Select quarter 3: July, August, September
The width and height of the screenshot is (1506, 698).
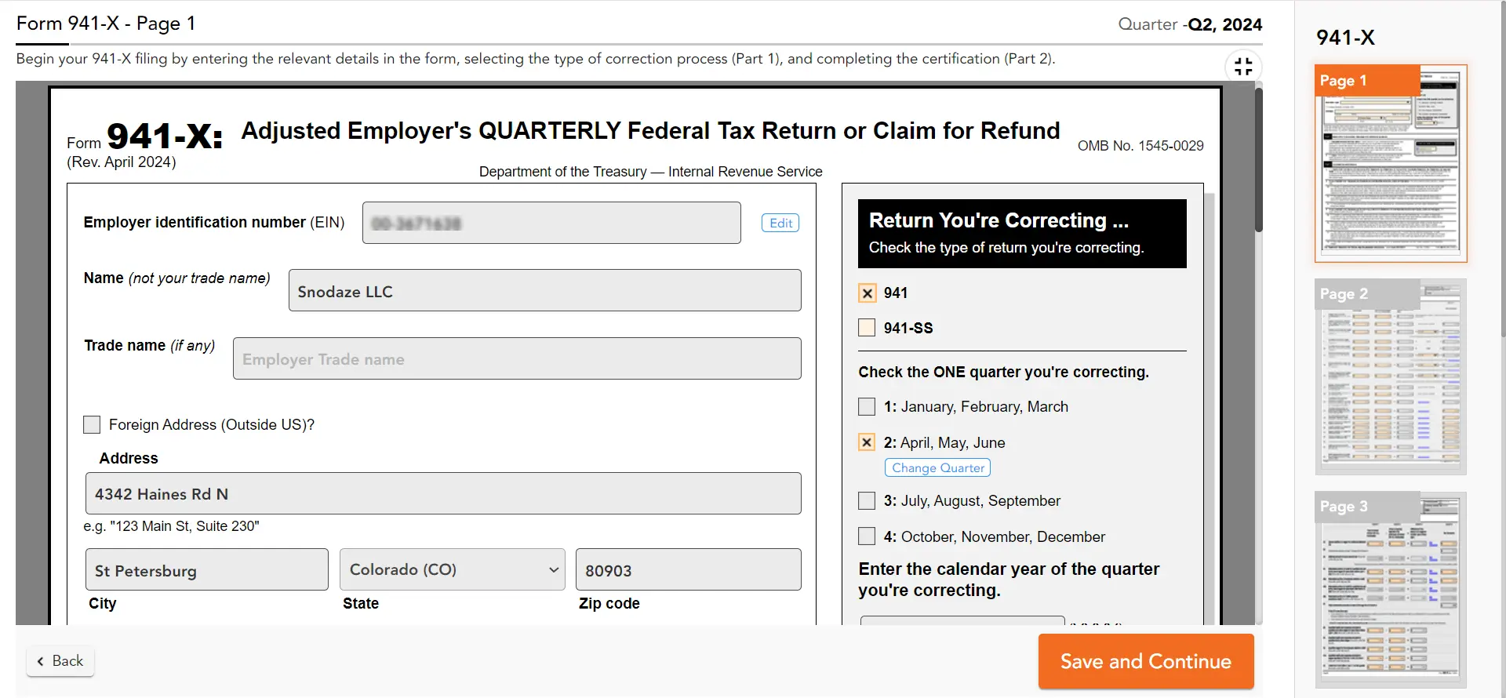(x=867, y=501)
